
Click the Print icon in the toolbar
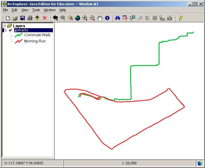(30, 18)
